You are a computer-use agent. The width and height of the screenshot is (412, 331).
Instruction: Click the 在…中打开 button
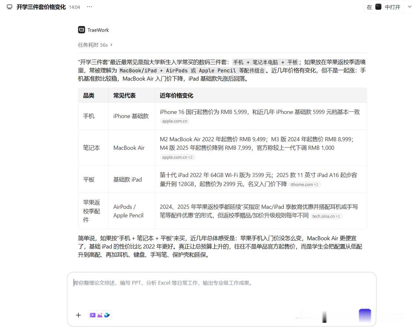coord(384,7)
